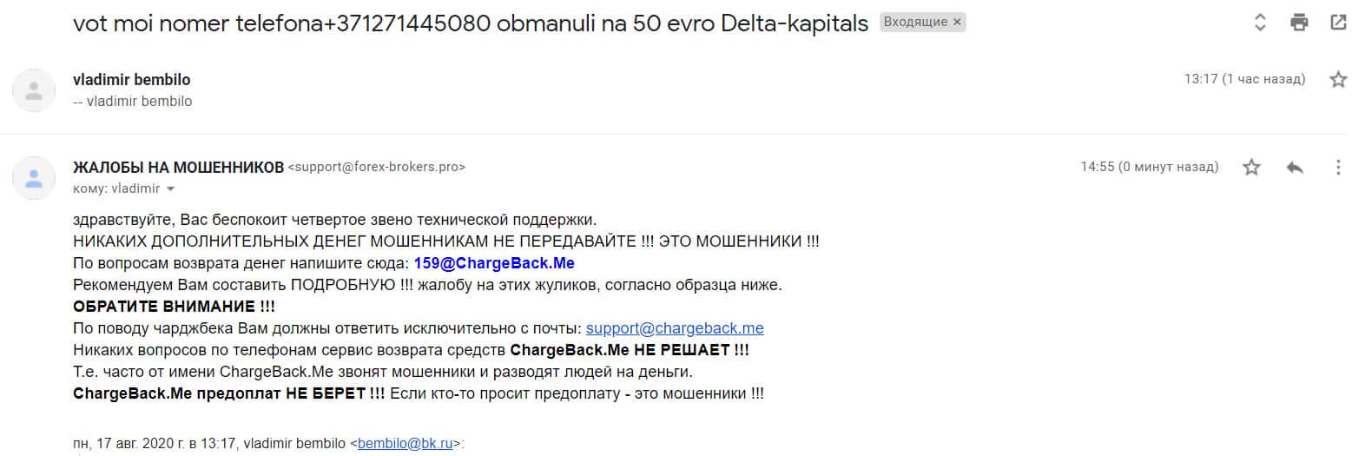Click the 159@ChargeBack.Me email address
Viewport: 1365px width, 456px height.
pyautogui.click(x=494, y=263)
